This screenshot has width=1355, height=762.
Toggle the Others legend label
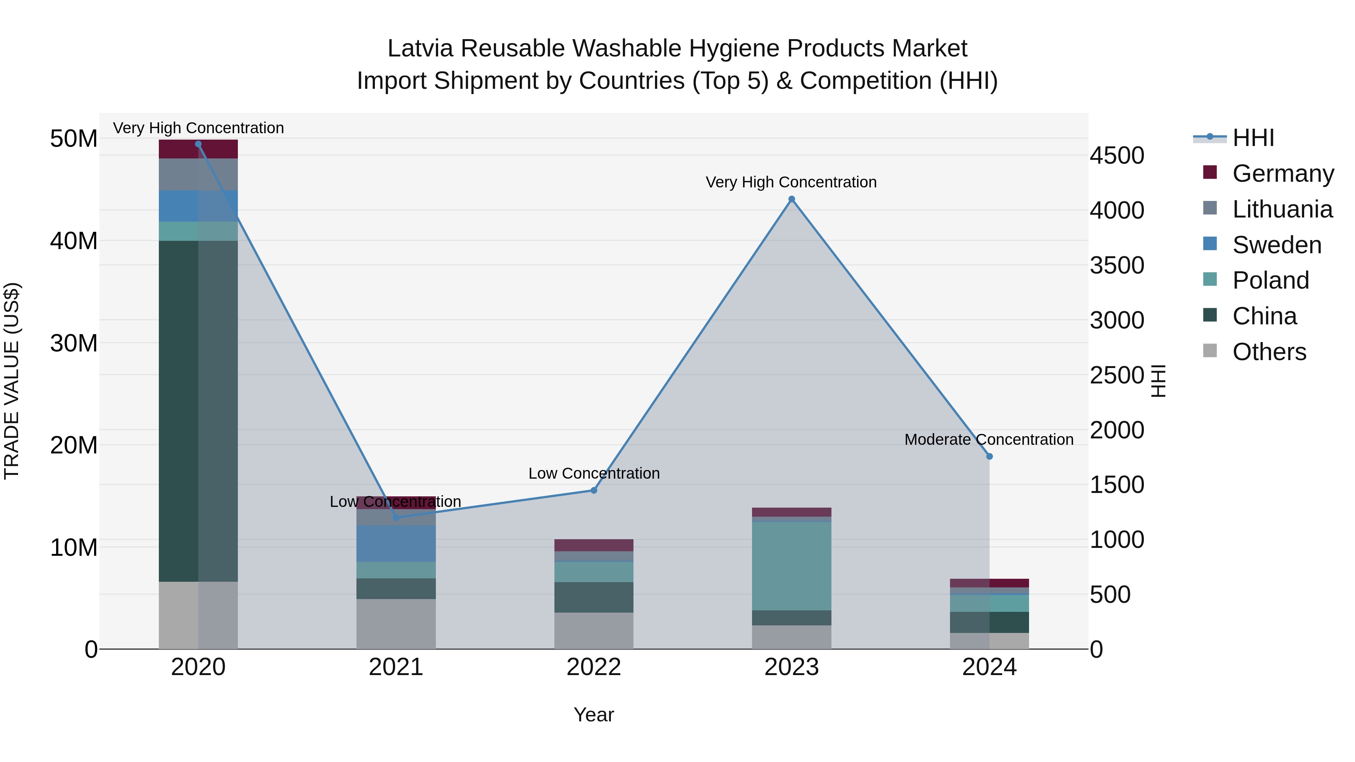pyautogui.click(x=1269, y=352)
